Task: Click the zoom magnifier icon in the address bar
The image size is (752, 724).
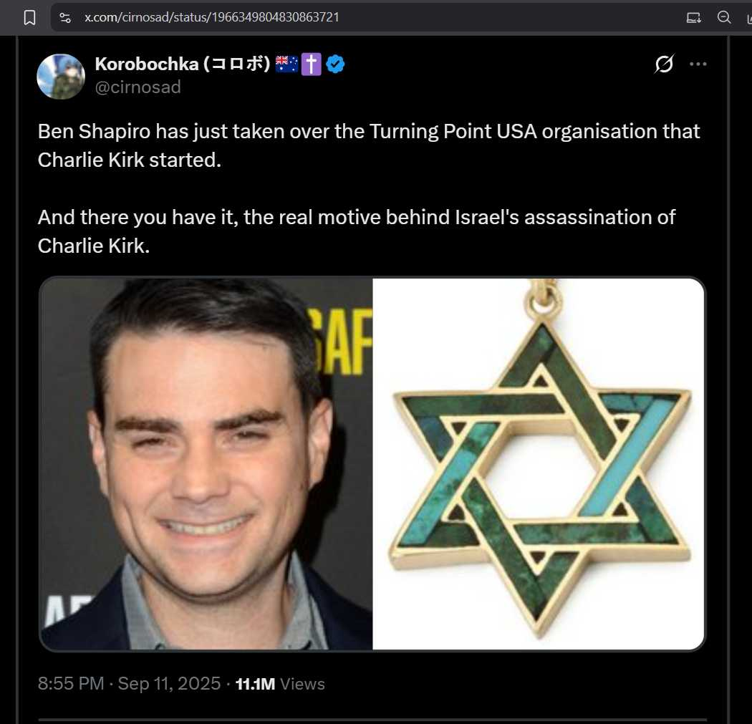Action: 724,18
